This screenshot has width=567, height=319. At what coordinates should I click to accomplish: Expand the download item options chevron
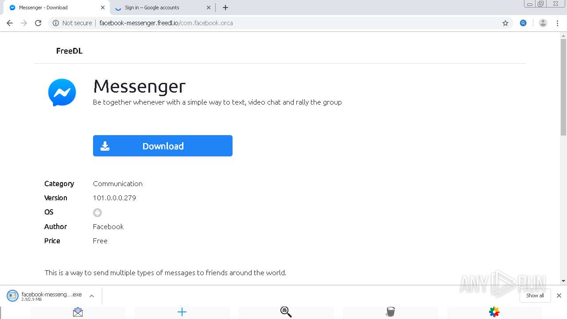click(92, 296)
